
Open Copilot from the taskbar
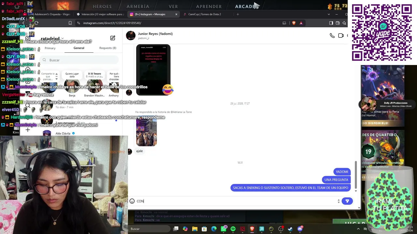[x=185, y=229]
